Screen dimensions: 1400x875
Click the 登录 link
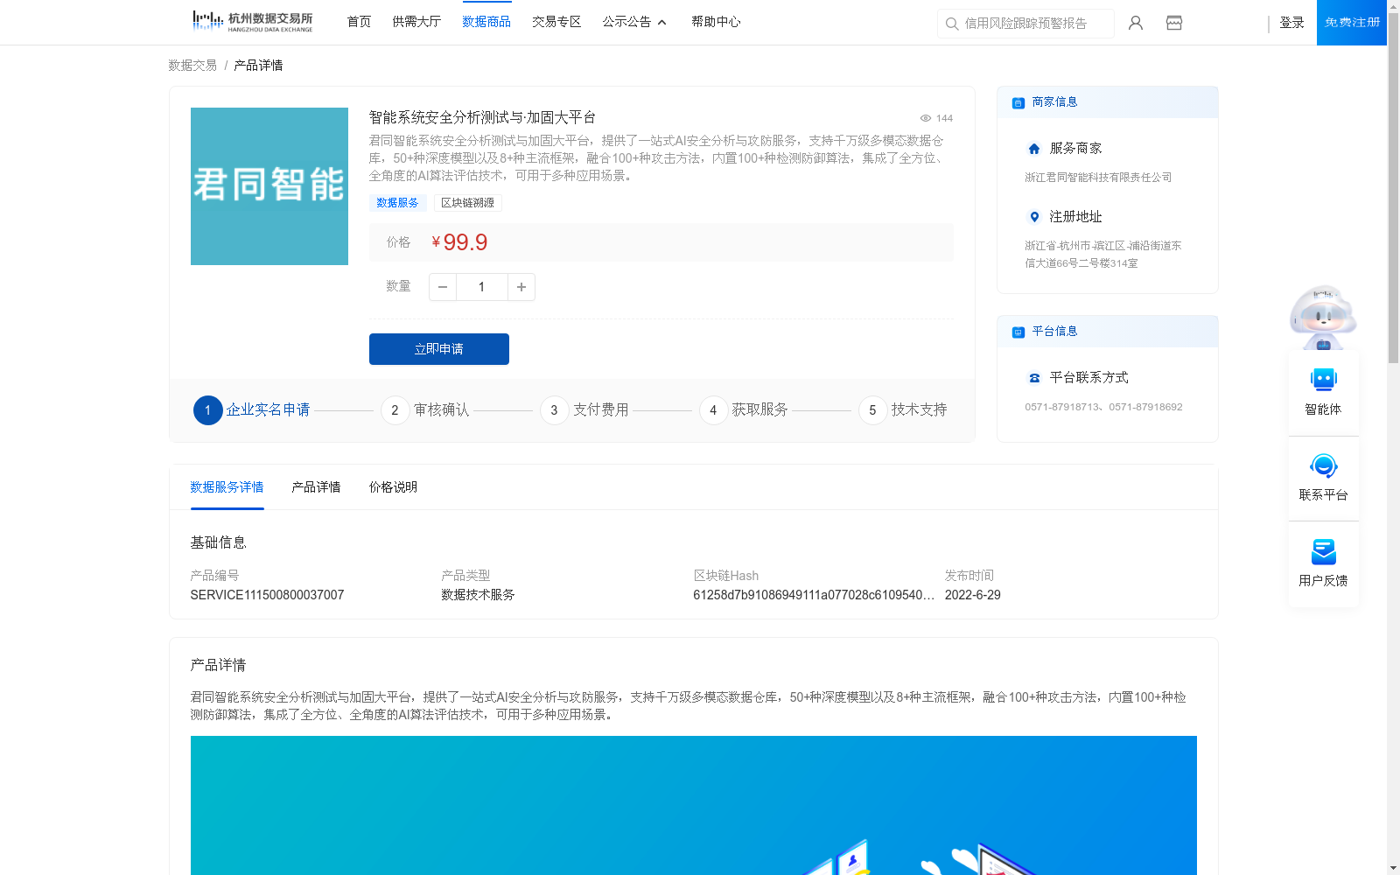pyautogui.click(x=1291, y=23)
